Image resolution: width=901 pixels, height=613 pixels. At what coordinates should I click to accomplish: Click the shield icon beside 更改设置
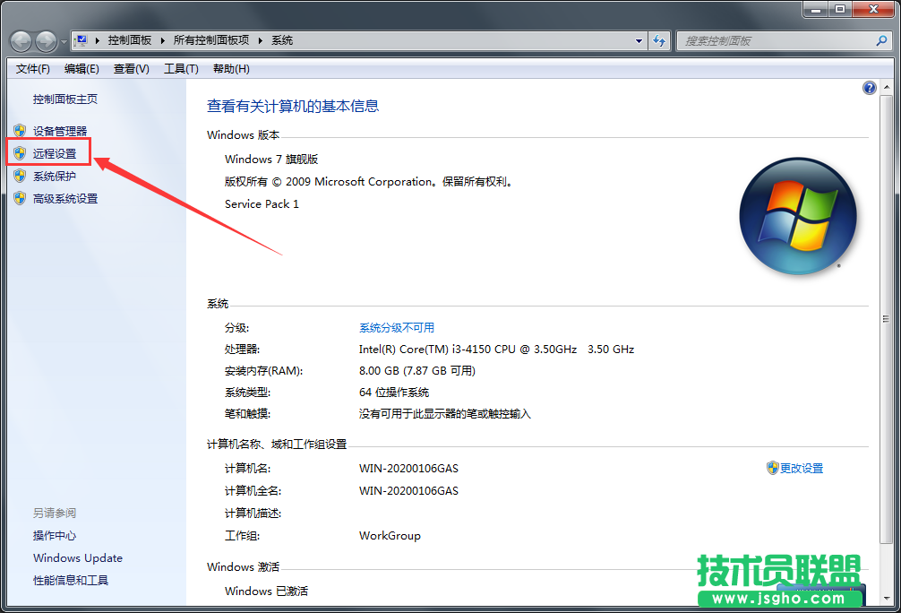click(770, 467)
